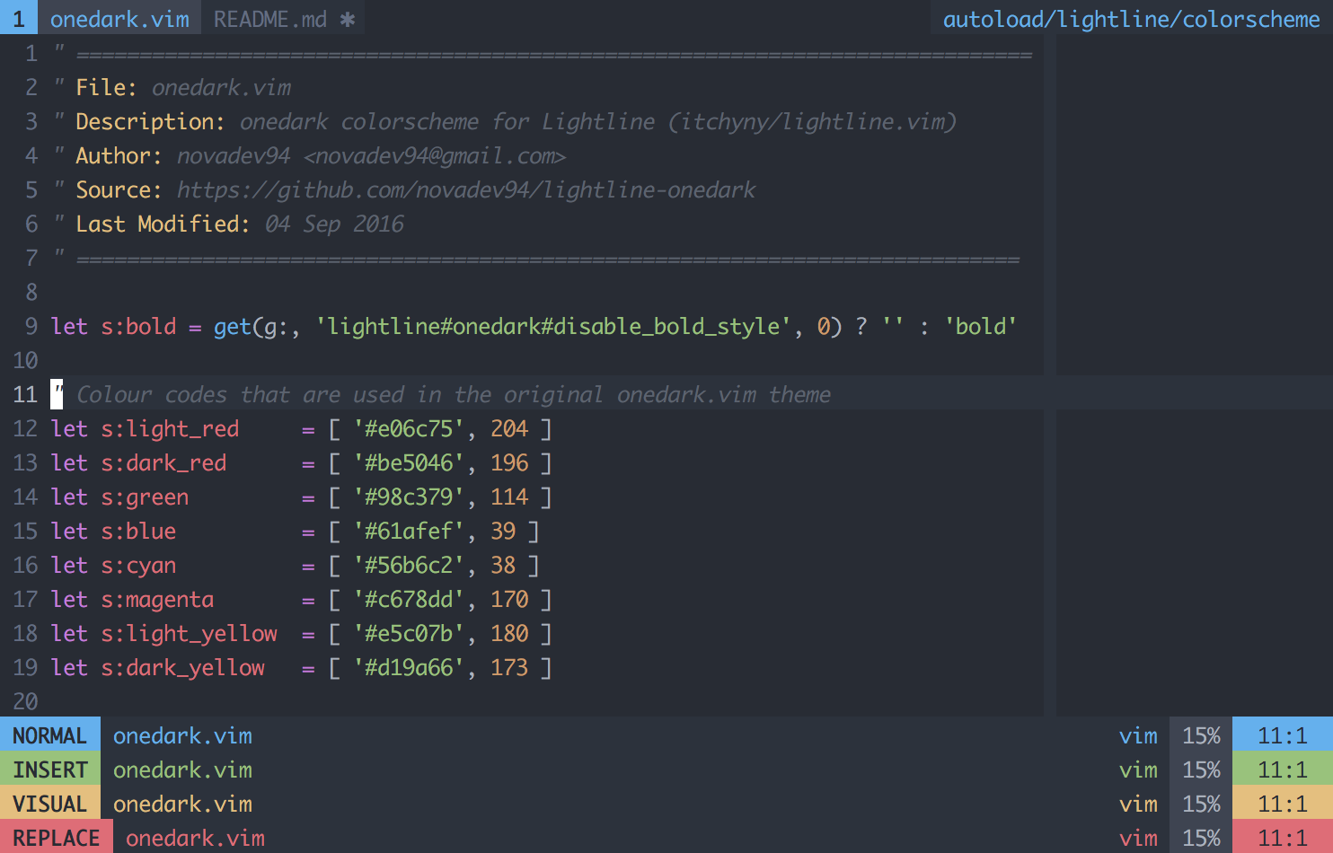Click the '#c678dd' hex color string
1333x853 pixels.
coord(410,599)
